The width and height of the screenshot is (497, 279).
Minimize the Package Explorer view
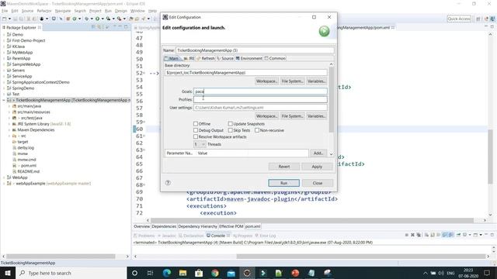click(x=120, y=27)
